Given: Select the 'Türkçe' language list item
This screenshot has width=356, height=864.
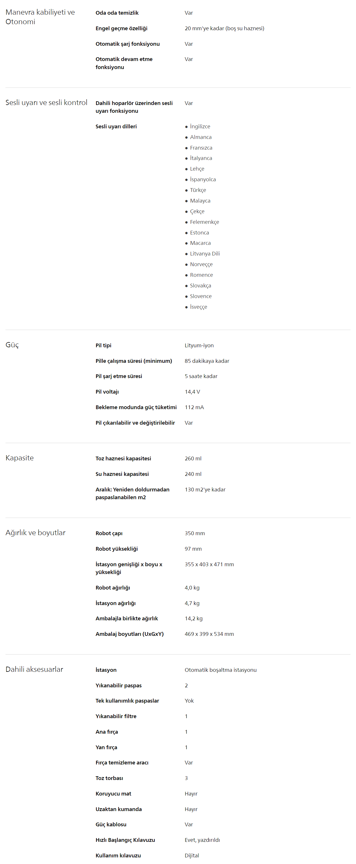Looking at the screenshot, I should (x=198, y=190).
